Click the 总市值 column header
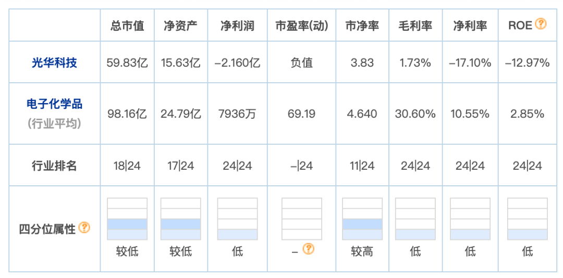This screenshot has width=563, height=278. point(127,25)
